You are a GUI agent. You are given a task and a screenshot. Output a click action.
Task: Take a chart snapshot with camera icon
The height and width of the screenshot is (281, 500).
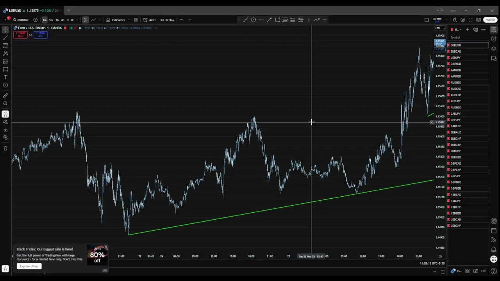point(479,20)
